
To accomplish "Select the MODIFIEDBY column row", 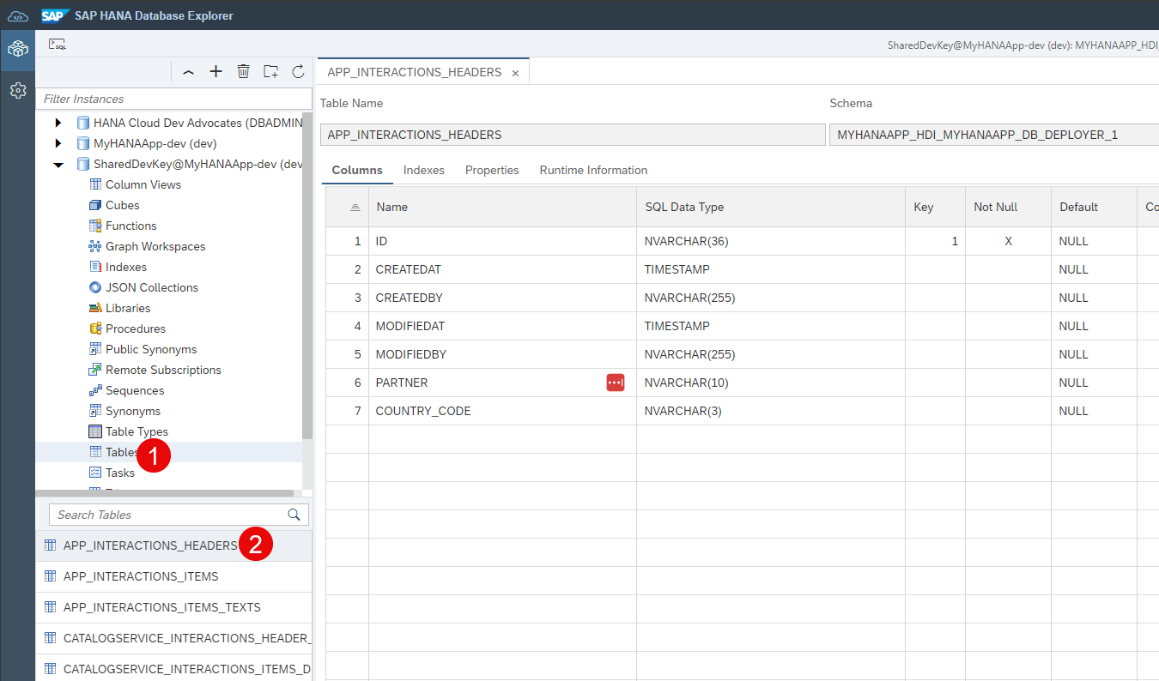I will [743, 354].
